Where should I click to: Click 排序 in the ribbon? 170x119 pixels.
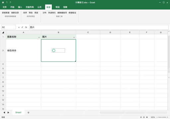(x=25, y=13)
